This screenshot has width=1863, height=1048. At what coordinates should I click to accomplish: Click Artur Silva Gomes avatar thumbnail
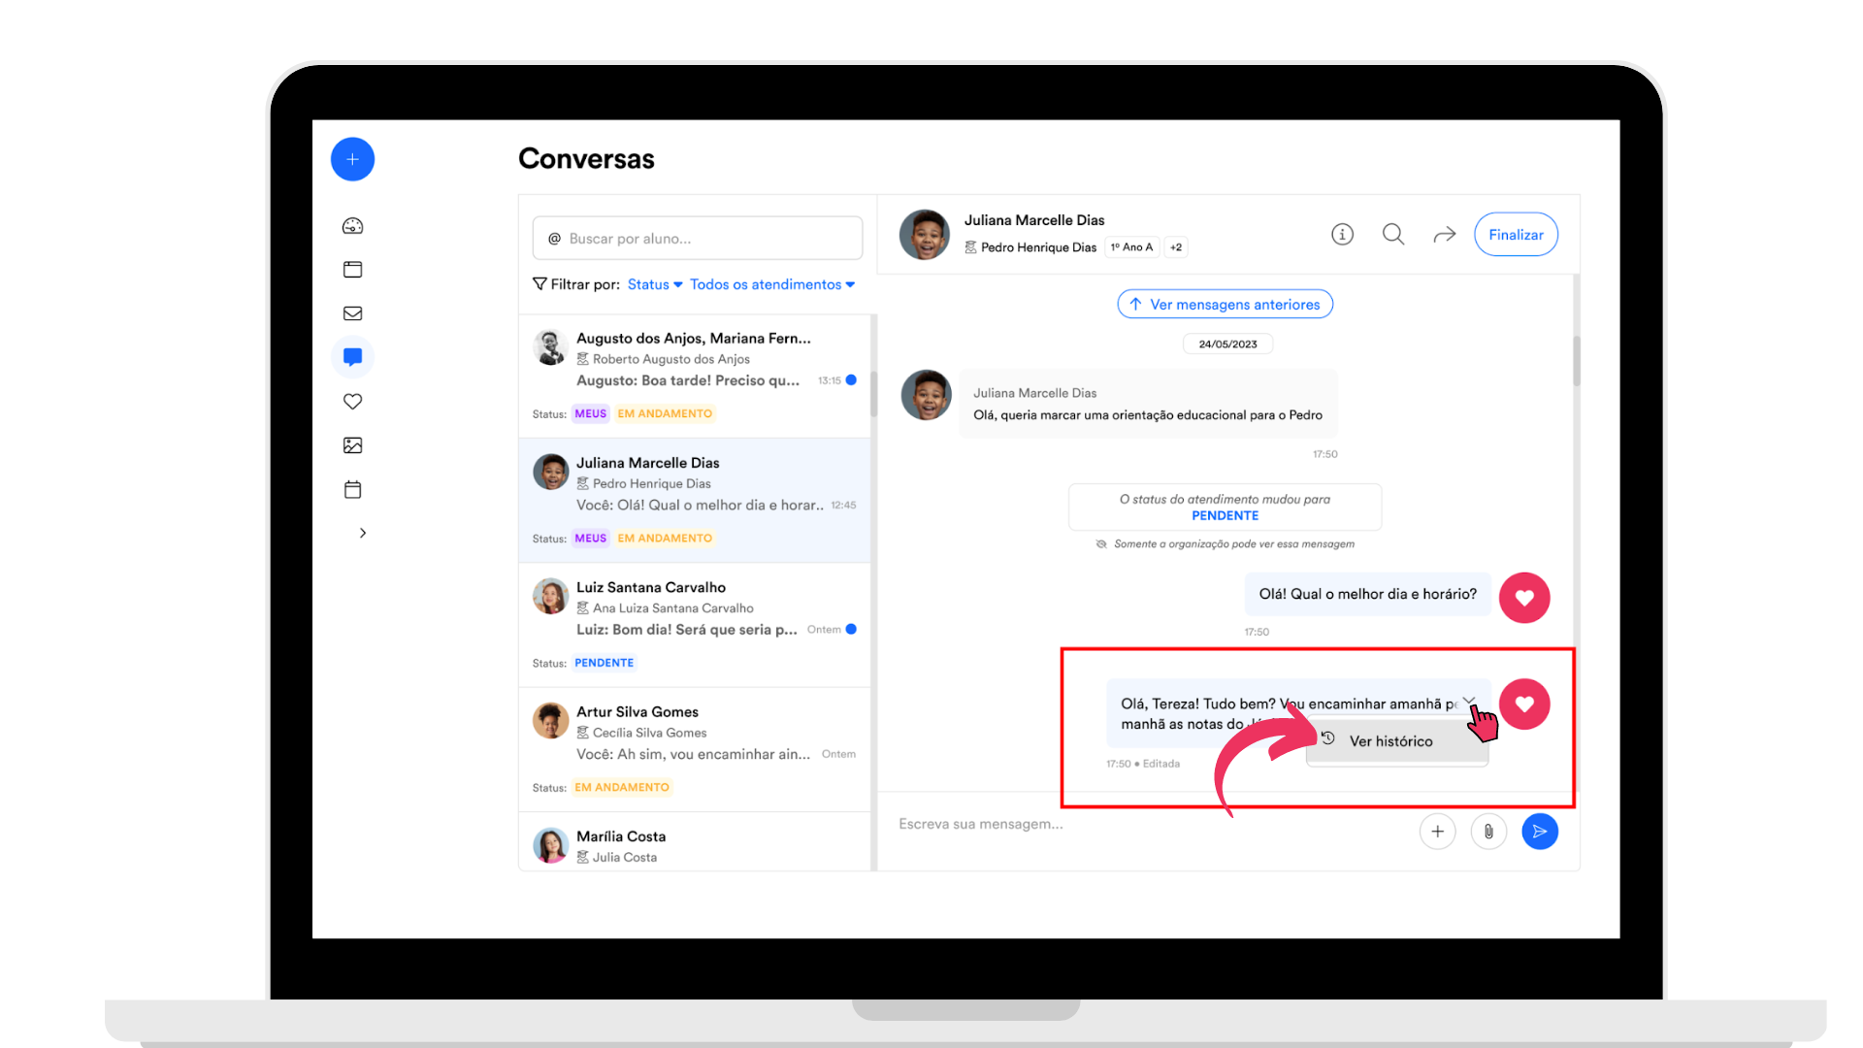[x=550, y=721]
